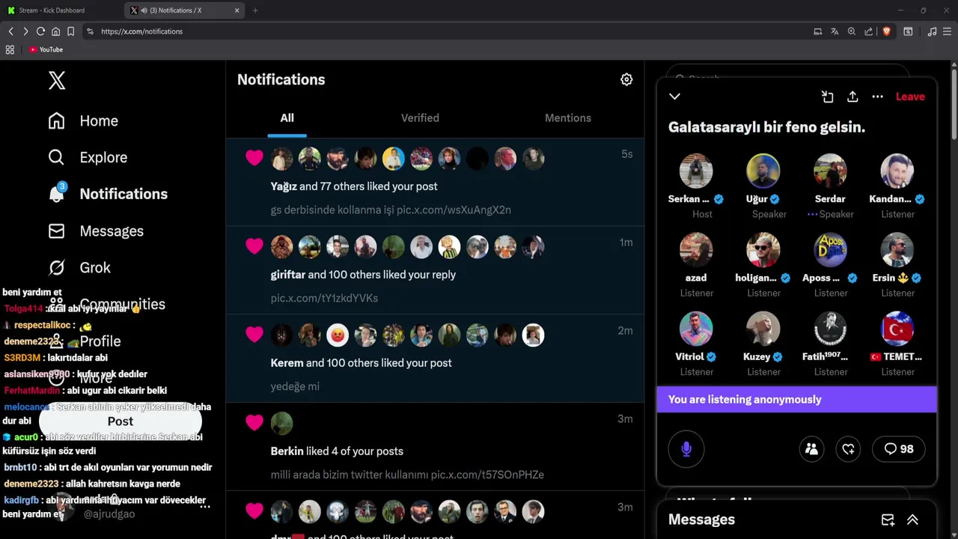This screenshot has width=958, height=539.
Task: Compose new message icon in Messages bar
Action: [888, 520]
